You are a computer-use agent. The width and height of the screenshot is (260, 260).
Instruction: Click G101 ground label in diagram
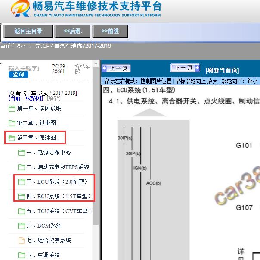click(x=244, y=146)
